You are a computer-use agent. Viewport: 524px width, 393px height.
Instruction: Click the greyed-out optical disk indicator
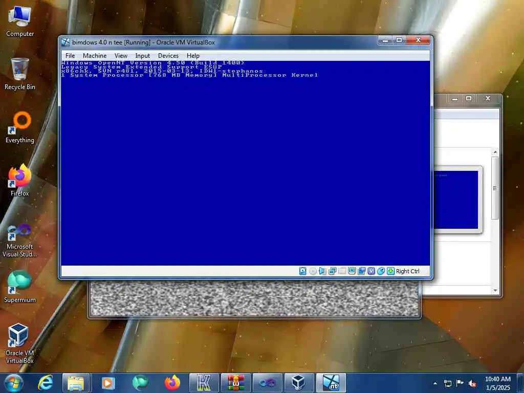point(313,271)
